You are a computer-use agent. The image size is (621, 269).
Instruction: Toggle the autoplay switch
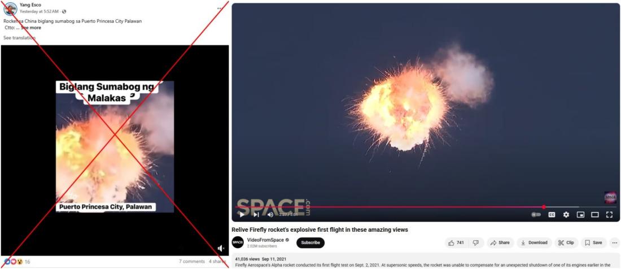536,215
